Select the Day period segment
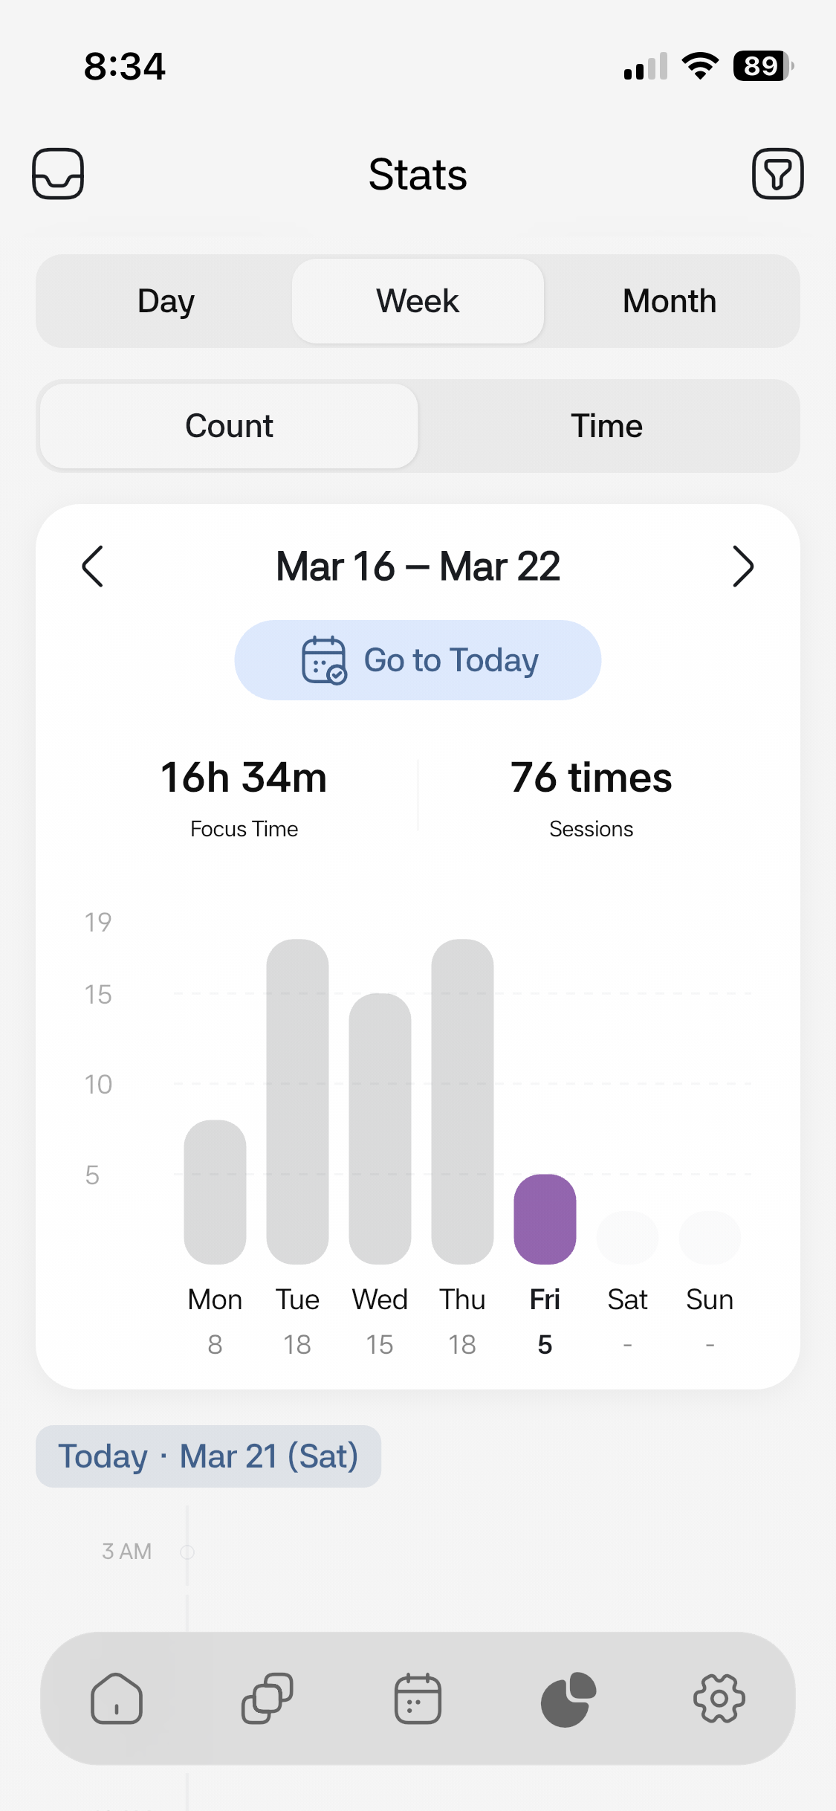Viewport: 836px width, 1811px height. pos(166,301)
